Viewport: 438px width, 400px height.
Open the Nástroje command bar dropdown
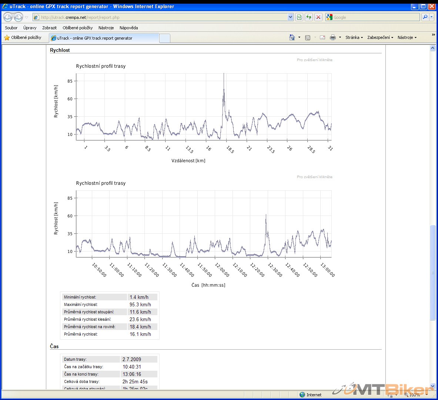coord(407,37)
